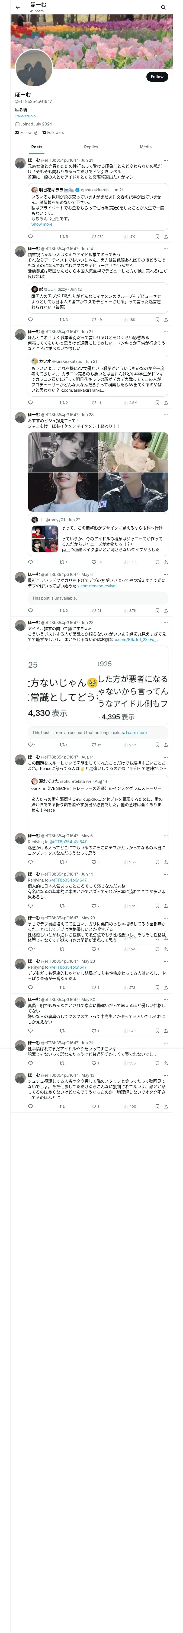The height and width of the screenshot is (1633, 183).
Task: Repost the May 13 post
Action: coord(62,1106)
